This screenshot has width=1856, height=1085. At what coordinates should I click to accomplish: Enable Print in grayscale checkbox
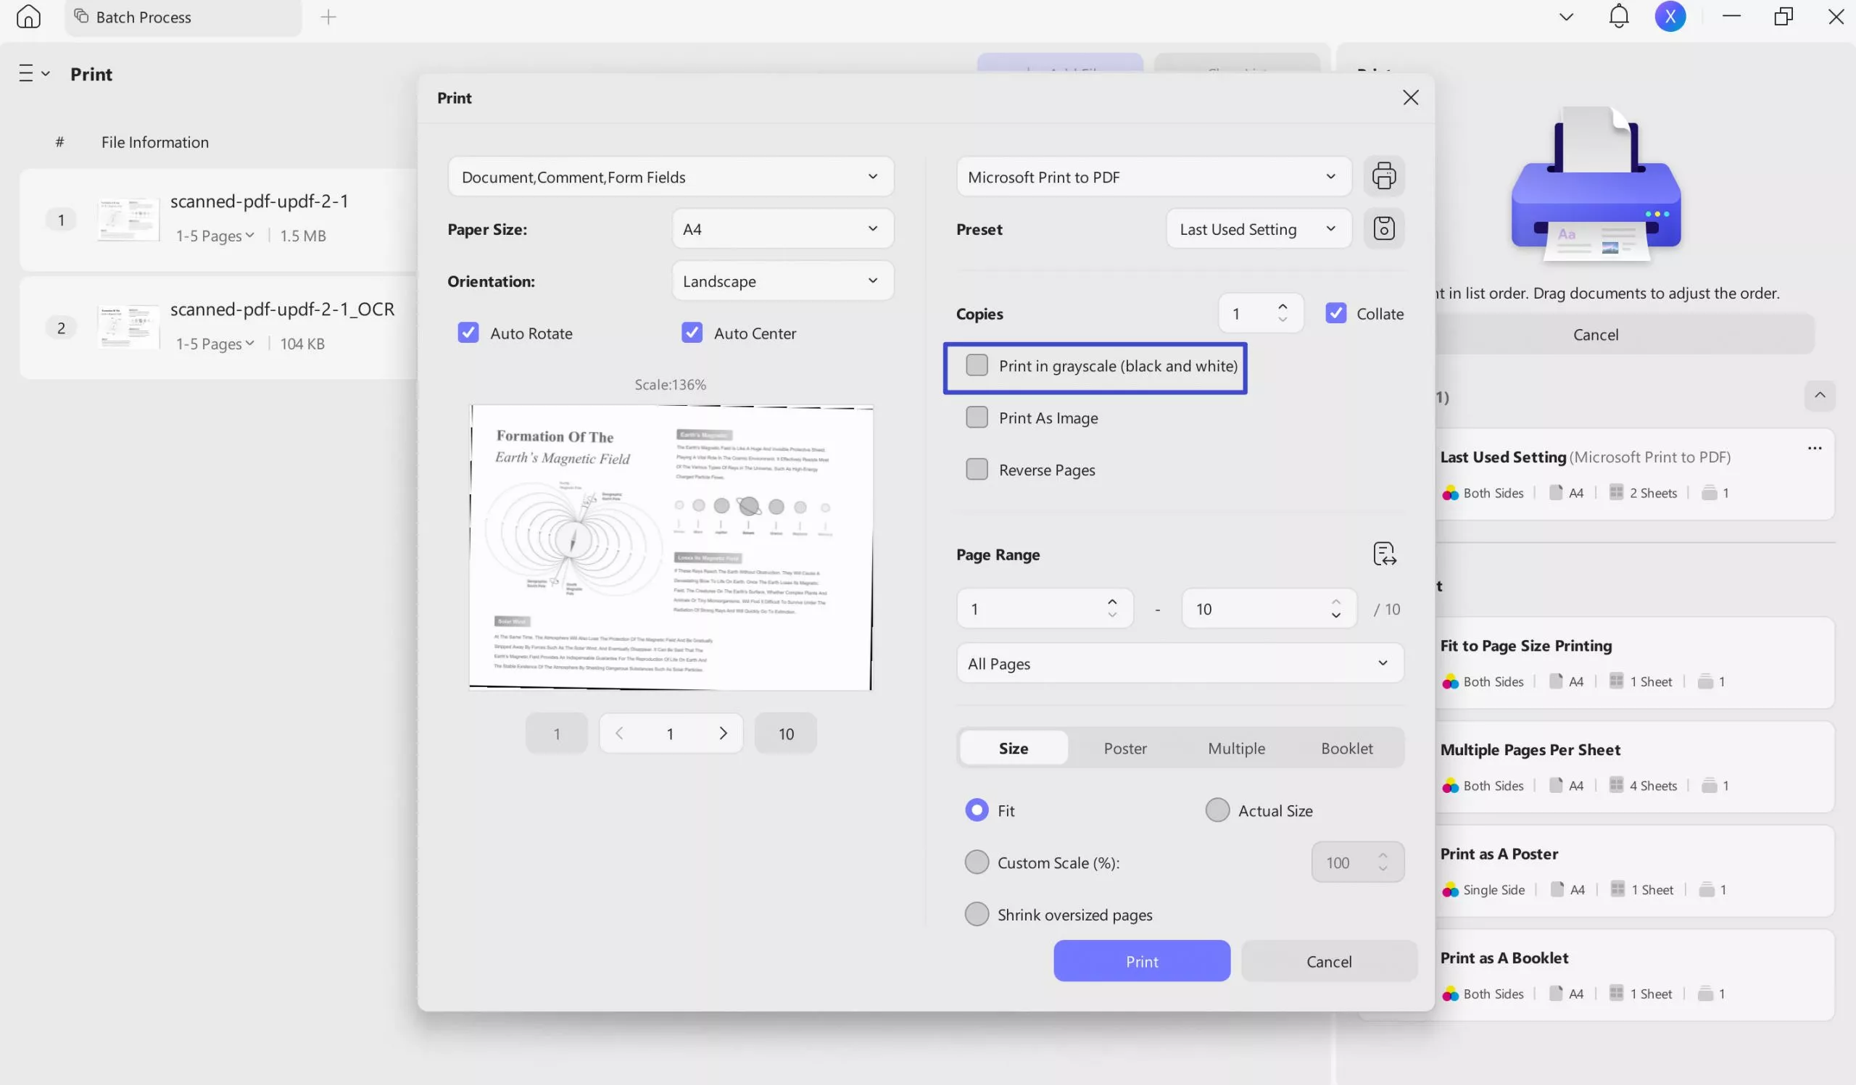click(x=977, y=366)
